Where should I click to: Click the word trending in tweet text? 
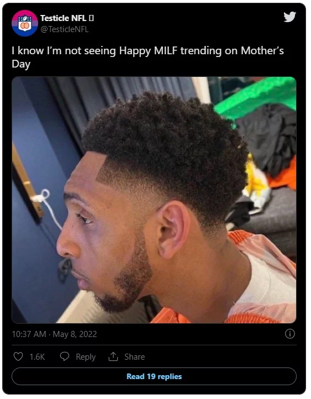tap(201, 51)
